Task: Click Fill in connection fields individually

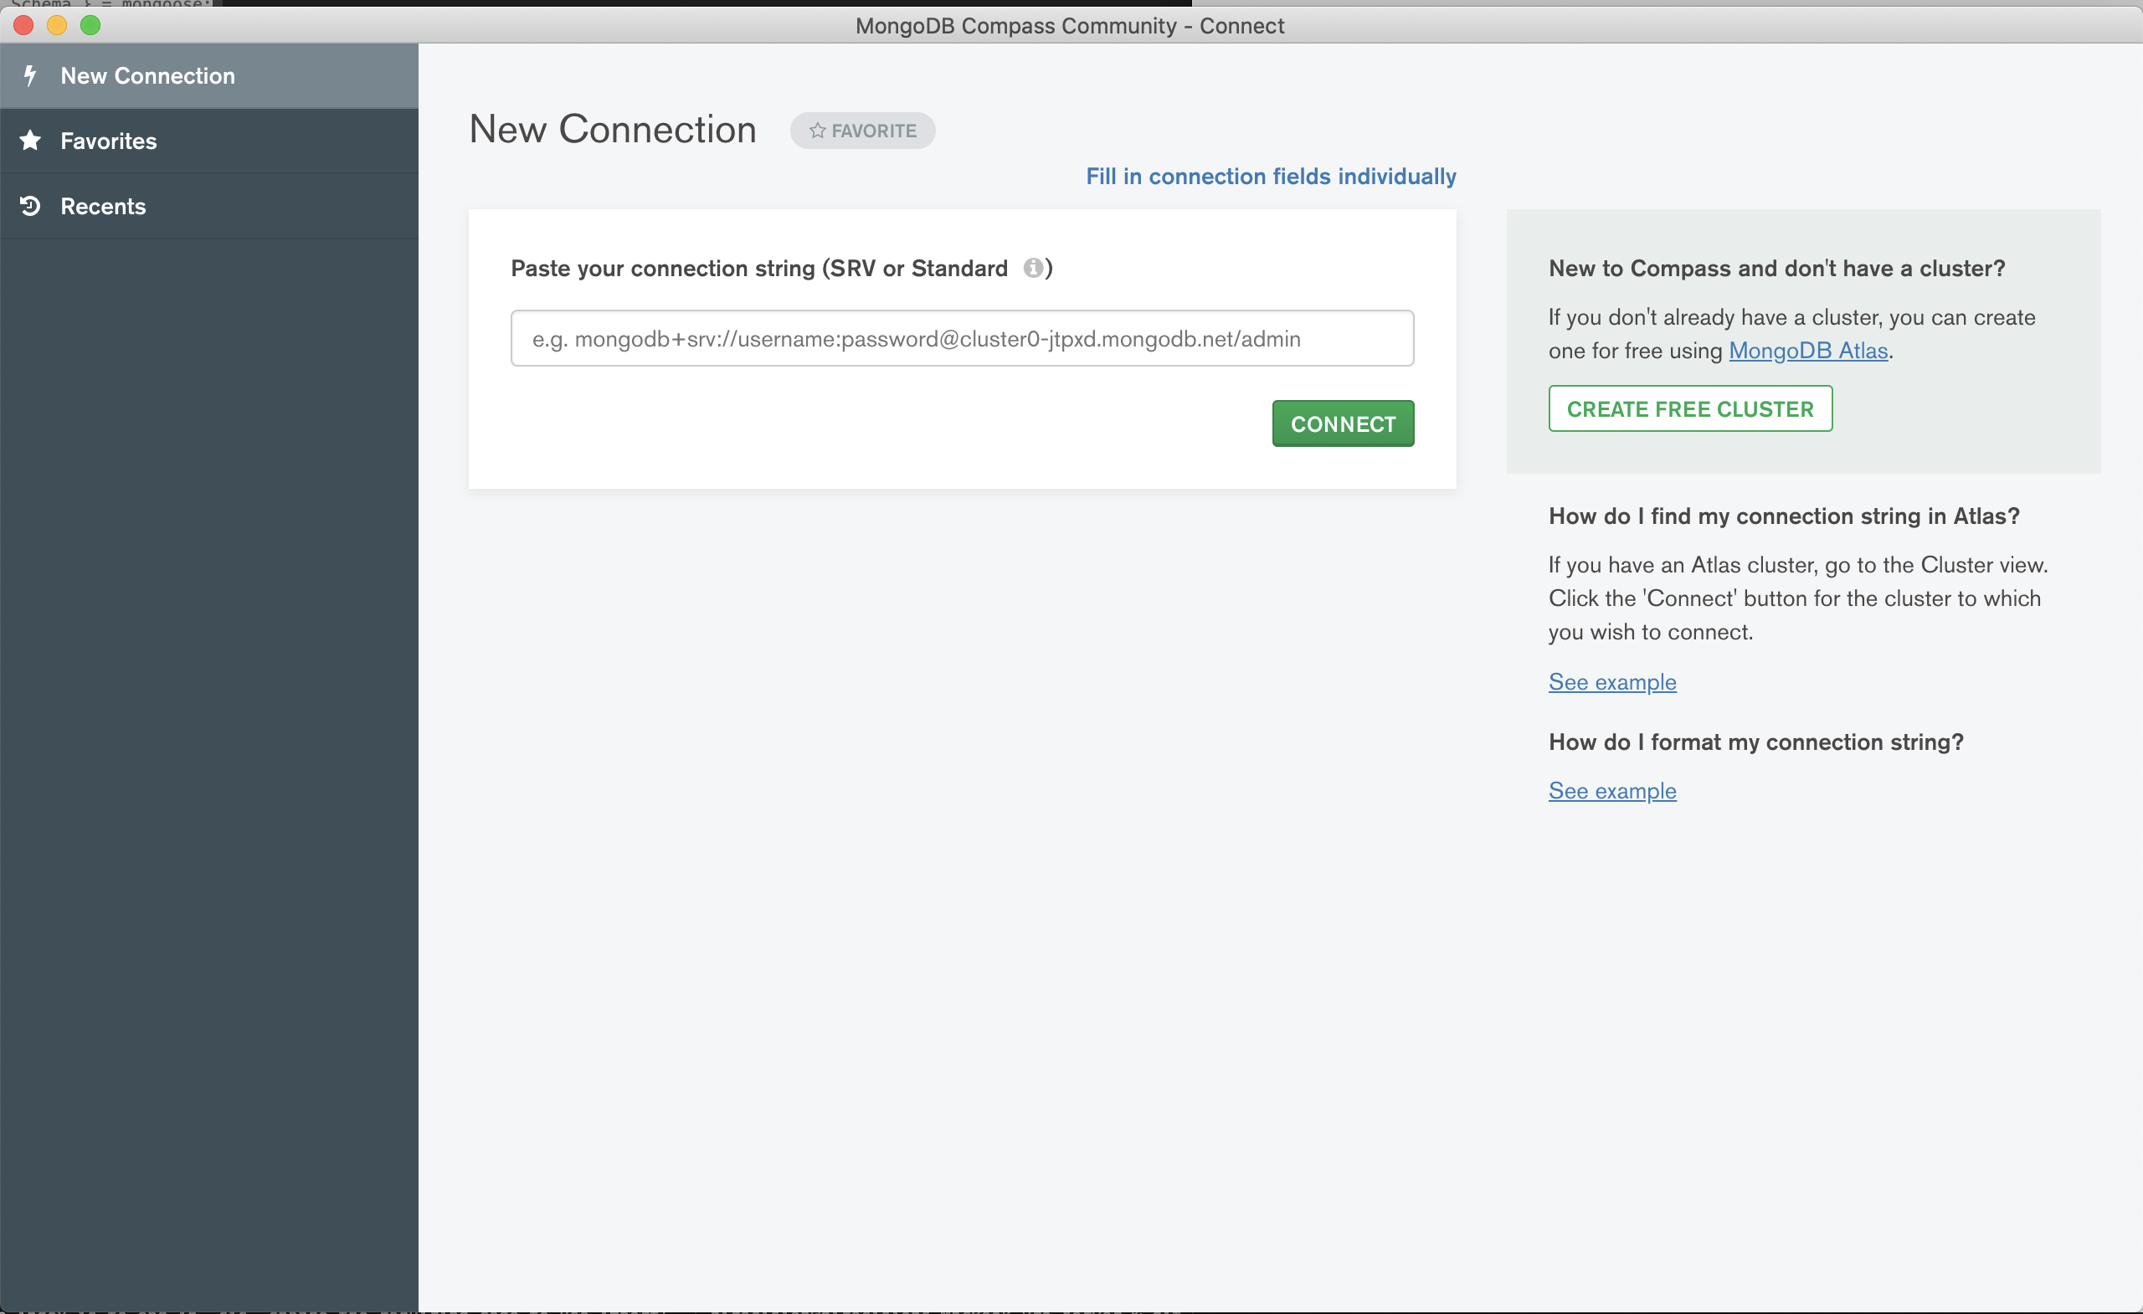Action: (1270, 177)
